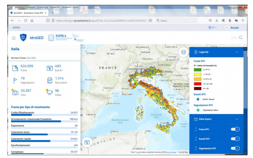Click the browser reload page icon
The image size is (253, 158).
pyautogui.click(x=25, y=20)
